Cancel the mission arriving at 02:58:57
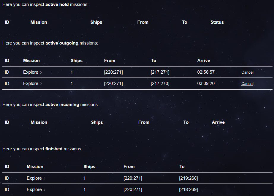Viewport: 274px width, 196px height. click(247, 72)
